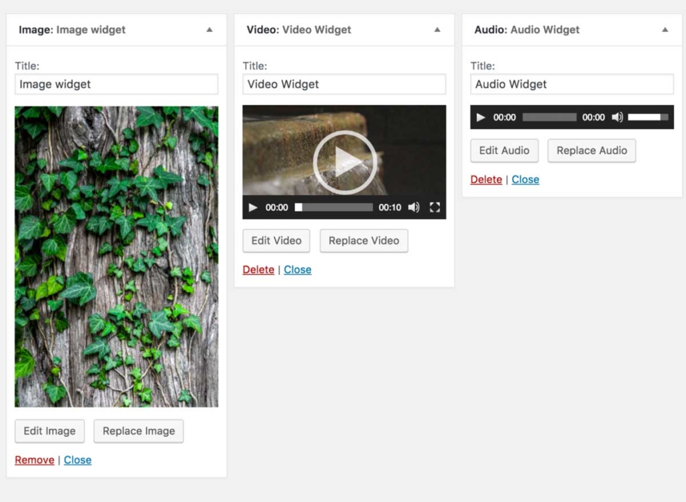Choose Replace Video
This screenshot has height=502, width=686.
click(x=364, y=240)
